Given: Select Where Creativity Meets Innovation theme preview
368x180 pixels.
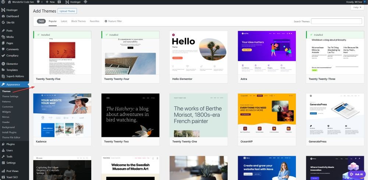Looking at the screenshot, I should (x=335, y=168).
